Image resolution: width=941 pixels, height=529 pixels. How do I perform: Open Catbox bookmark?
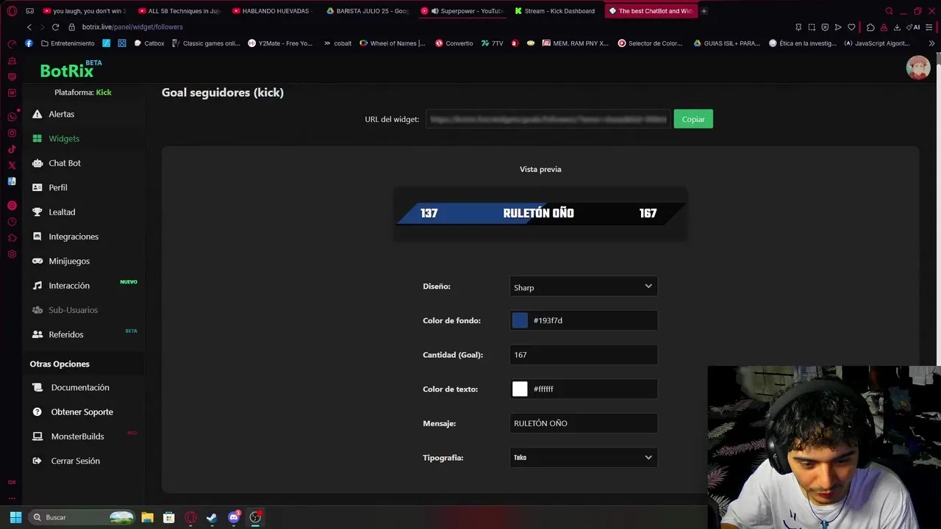[x=149, y=43]
